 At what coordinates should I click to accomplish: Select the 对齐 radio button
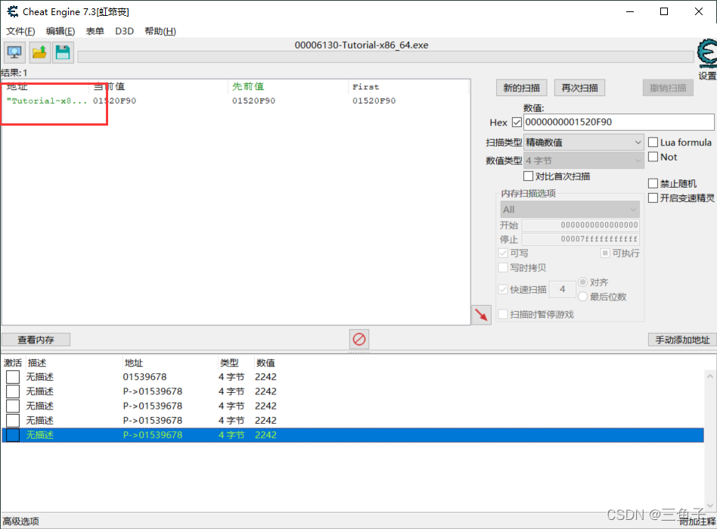pyautogui.click(x=582, y=282)
